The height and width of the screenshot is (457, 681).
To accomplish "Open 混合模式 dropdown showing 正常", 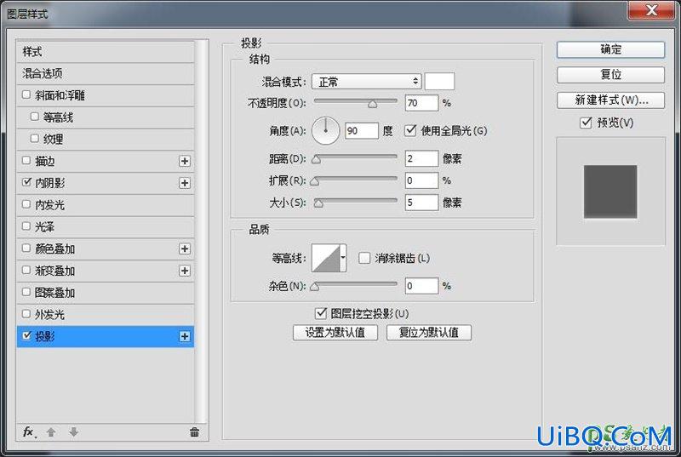I will [x=367, y=81].
